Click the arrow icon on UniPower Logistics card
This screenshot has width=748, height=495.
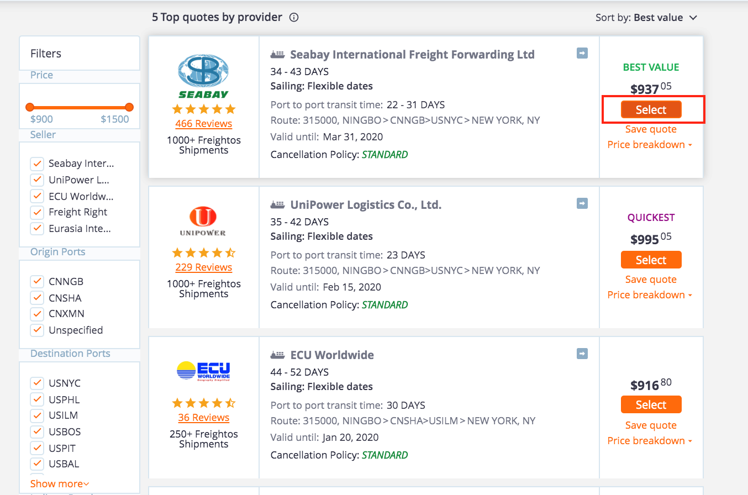(x=582, y=203)
